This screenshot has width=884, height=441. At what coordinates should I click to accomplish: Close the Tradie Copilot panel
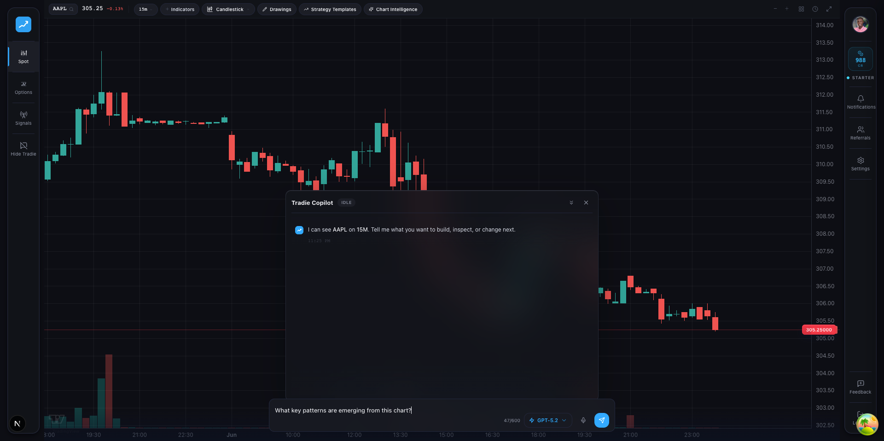coord(586,203)
